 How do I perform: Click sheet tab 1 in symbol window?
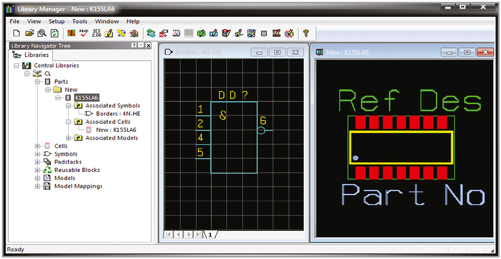tap(210, 235)
